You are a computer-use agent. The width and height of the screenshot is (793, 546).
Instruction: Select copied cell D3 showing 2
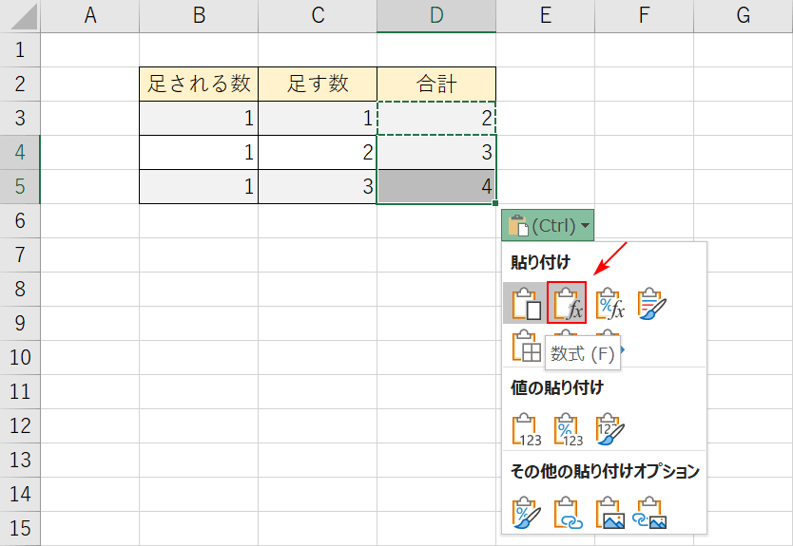(436, 118)
